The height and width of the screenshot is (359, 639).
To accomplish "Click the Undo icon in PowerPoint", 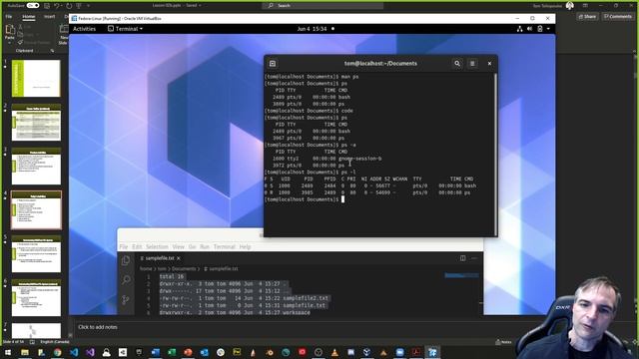I will click(57, 6).
